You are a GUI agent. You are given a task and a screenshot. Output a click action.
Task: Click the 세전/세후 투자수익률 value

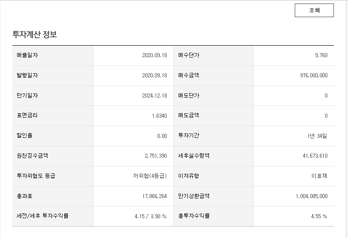[x=150, y=216]
